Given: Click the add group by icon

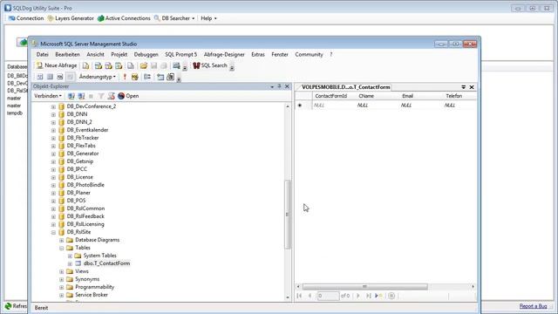Looking at the screenshot, I should 147,77.
